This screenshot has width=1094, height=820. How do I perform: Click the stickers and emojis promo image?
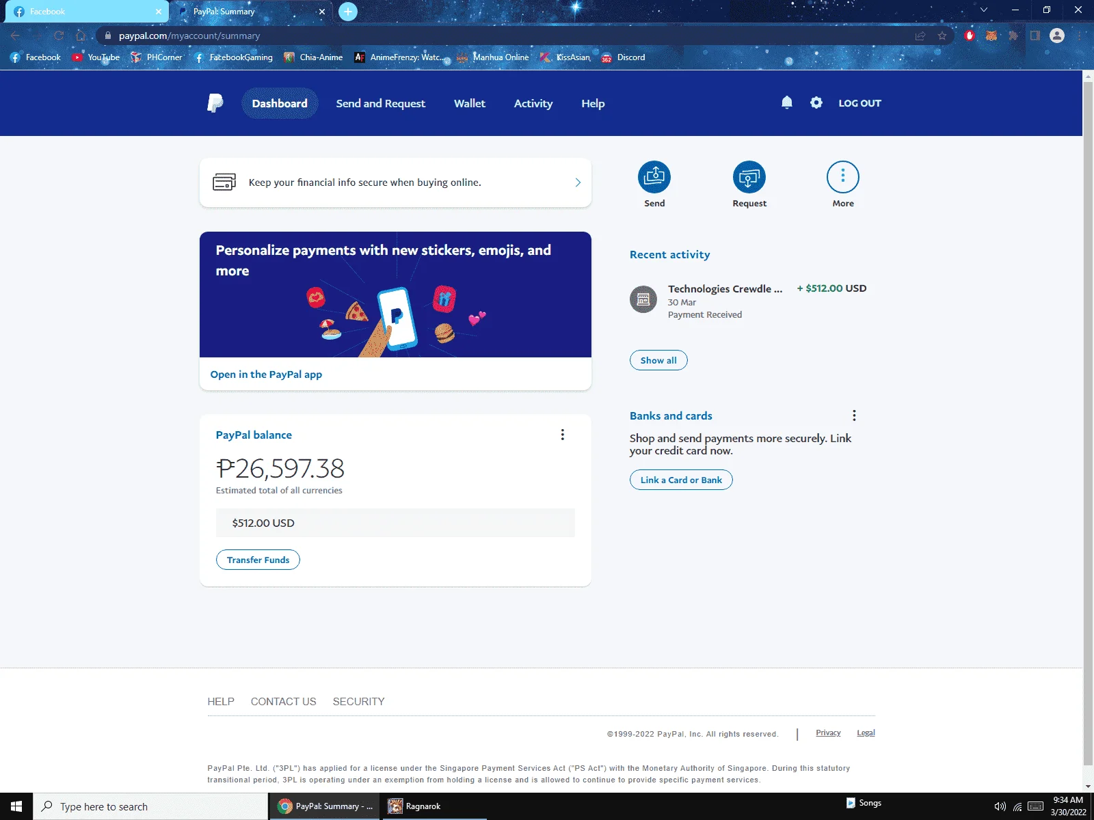tap(395, 295)
